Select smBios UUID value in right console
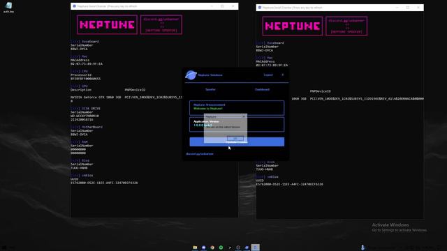 pos(289,184)
